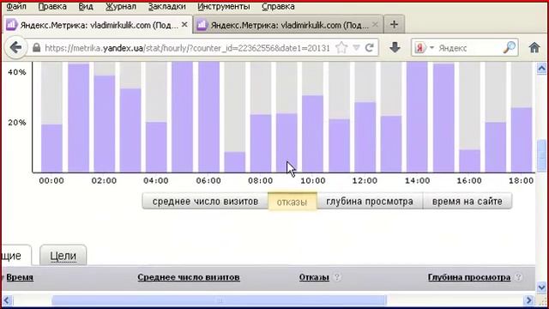Click the 00:00 bar in chart

coord(51,148)
